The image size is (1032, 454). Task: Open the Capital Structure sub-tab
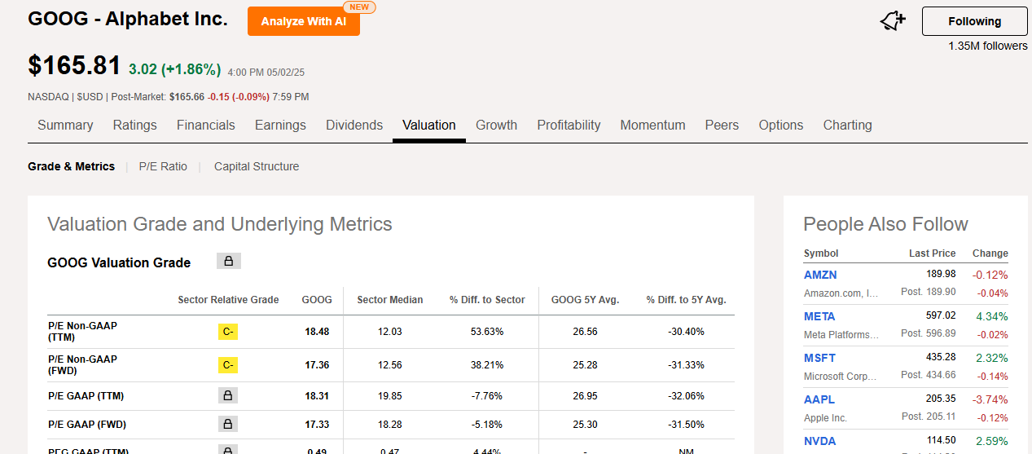(x=257, y=166)
